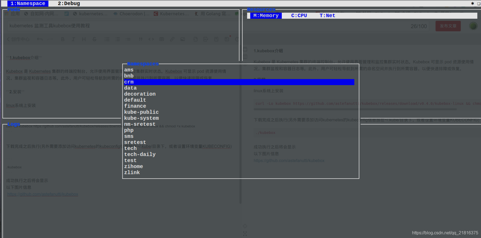481x238 pixels.
Task: Click the insert image icon in editor toolbar
Action: pyautogui.click(x=183, y=39)
